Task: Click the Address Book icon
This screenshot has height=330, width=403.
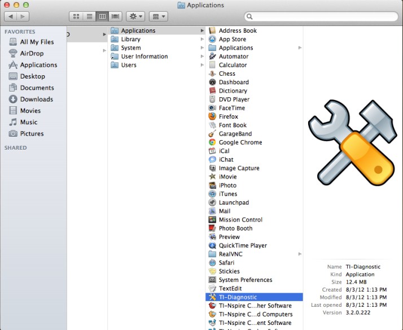Action: tap(212, 31)
